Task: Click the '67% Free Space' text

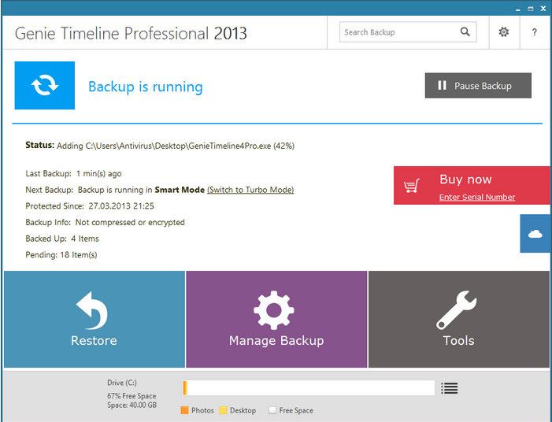Action: point(132,396)
